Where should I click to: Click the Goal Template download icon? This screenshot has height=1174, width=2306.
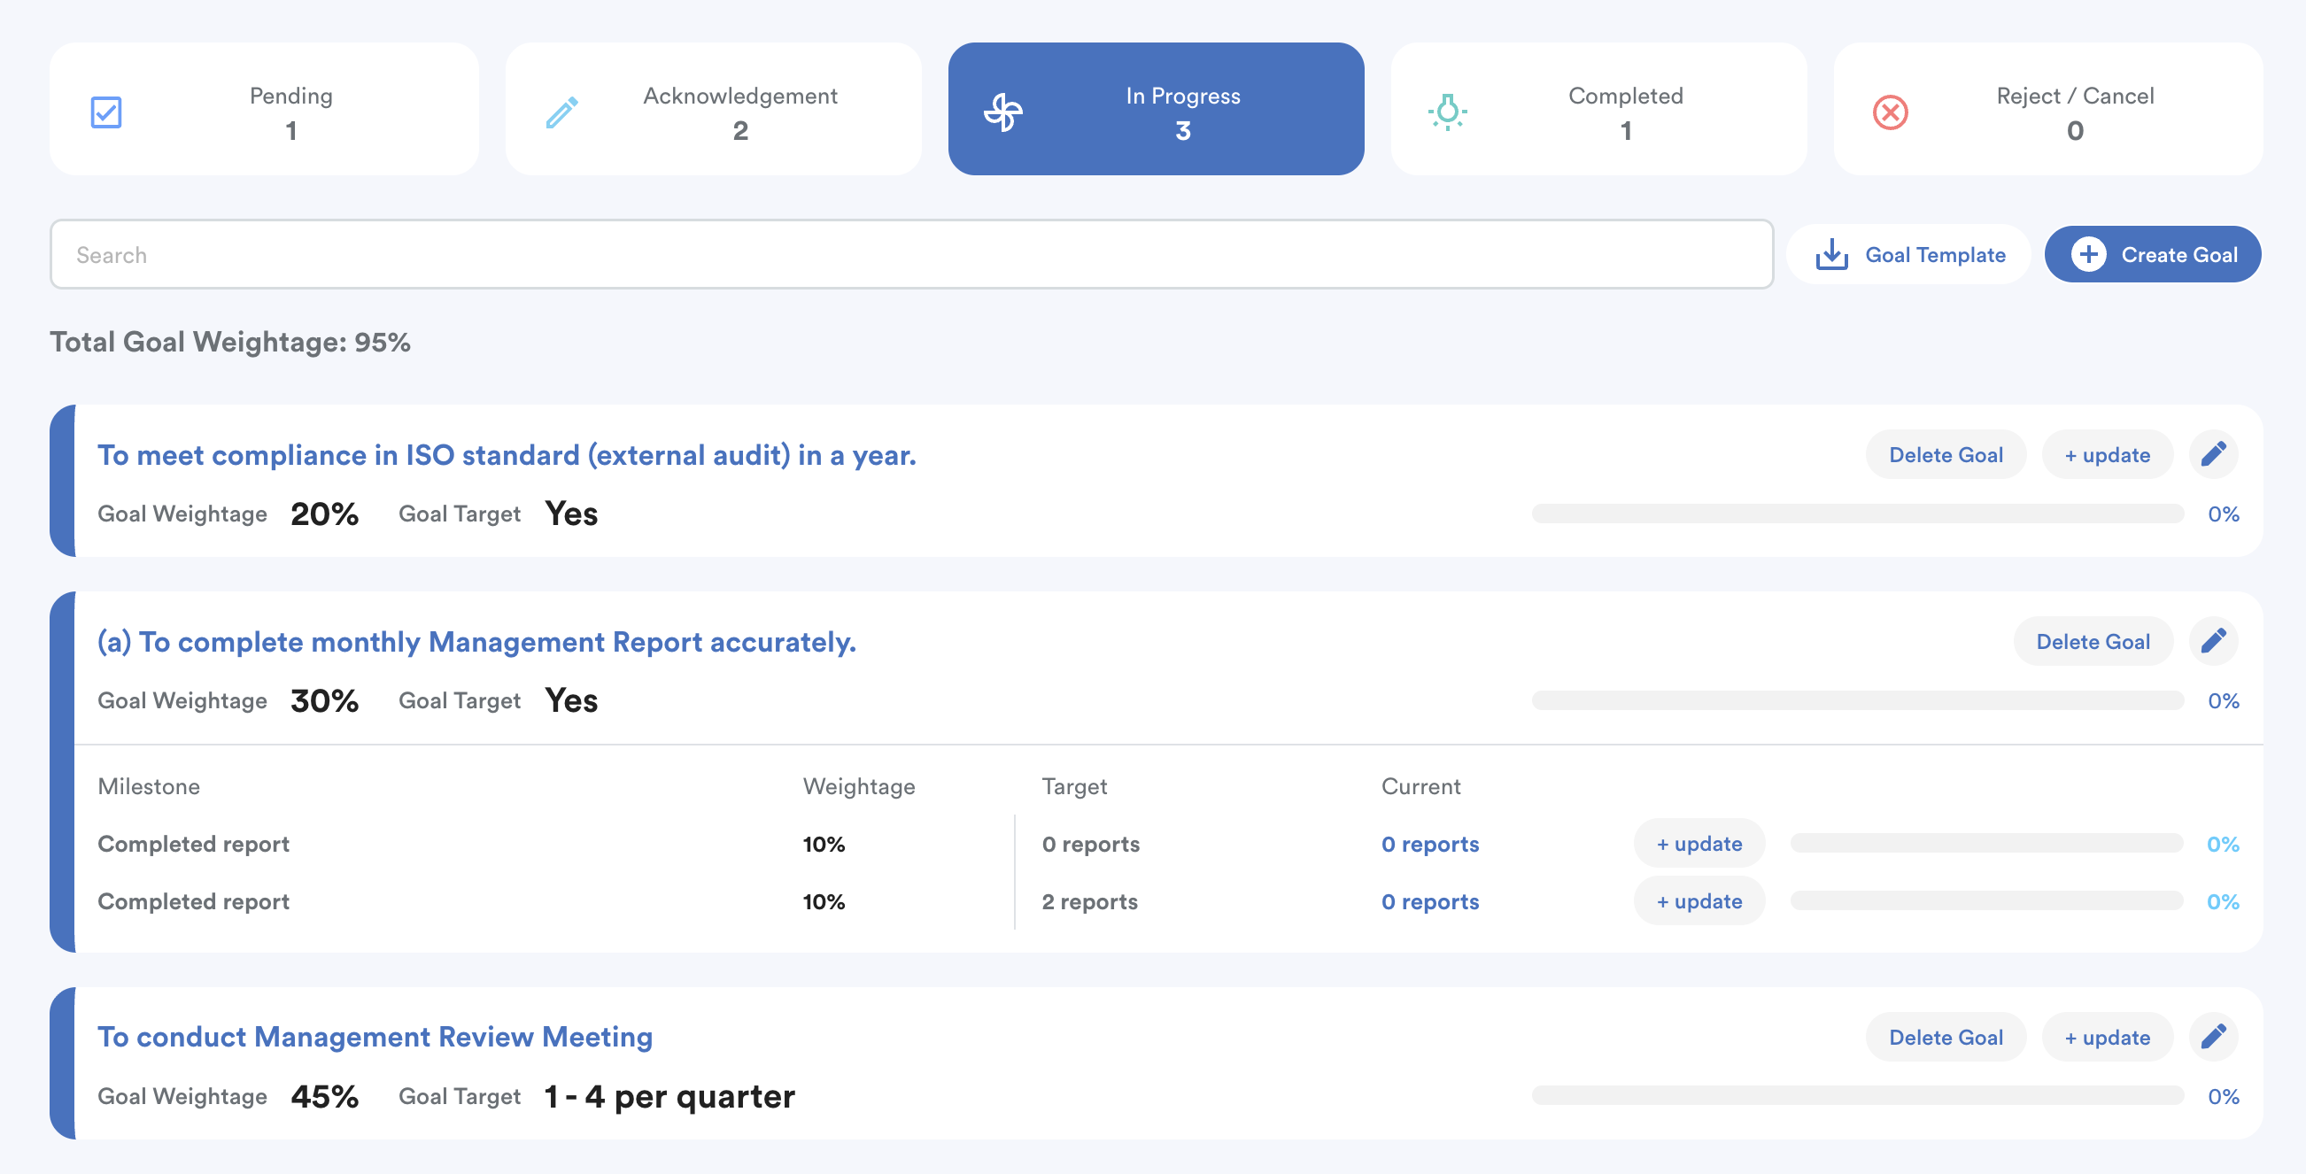[1831, 254]
